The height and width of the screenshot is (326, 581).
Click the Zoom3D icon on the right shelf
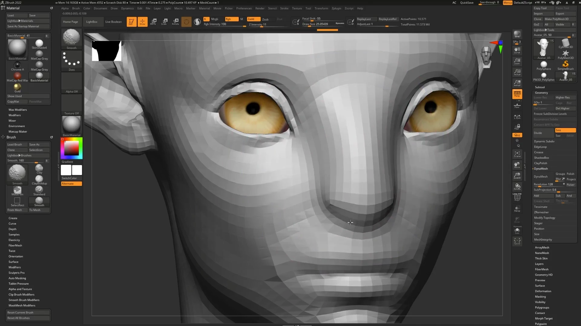517,176
